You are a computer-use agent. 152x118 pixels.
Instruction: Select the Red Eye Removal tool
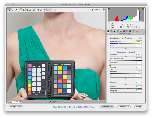click(38, 10)
